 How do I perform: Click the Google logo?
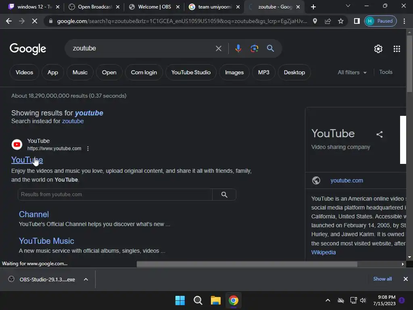pos(28,49)
